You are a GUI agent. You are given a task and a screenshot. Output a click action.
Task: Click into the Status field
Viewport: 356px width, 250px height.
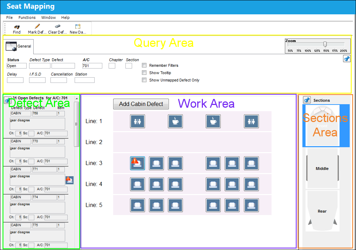tap(16, 66)
